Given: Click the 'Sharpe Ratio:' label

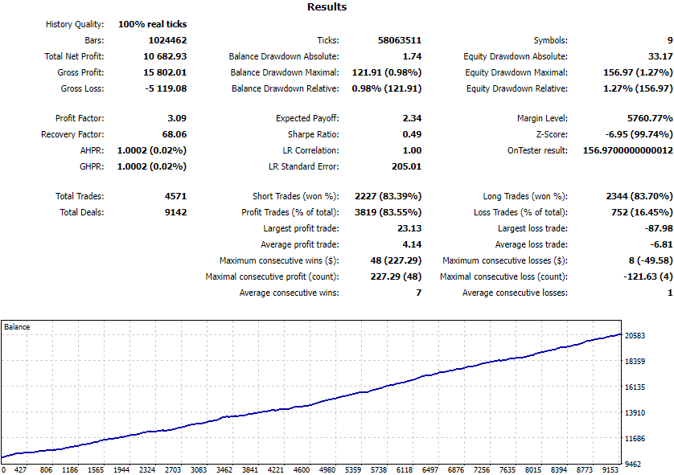Looking at the screenshot, I should [314, 134].
